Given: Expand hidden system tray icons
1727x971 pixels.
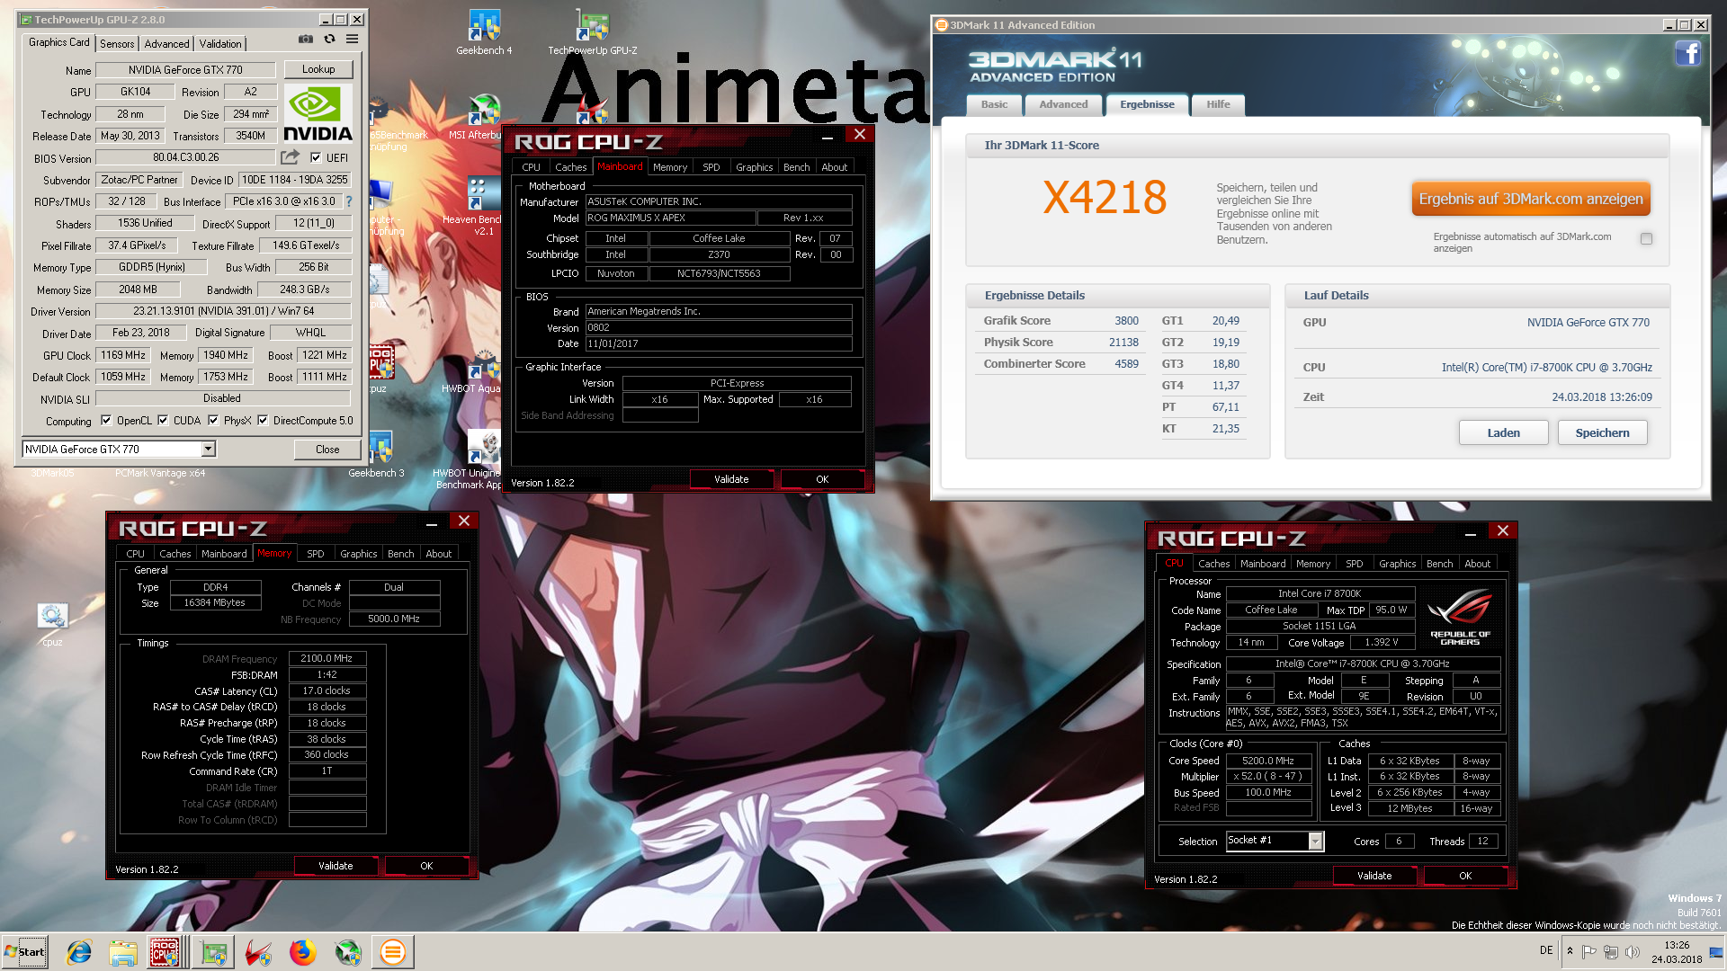Looking at the screenshot, I should 1570,951.
